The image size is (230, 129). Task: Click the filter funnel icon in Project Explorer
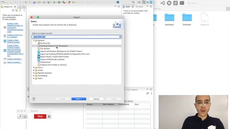tap(20, 10)
